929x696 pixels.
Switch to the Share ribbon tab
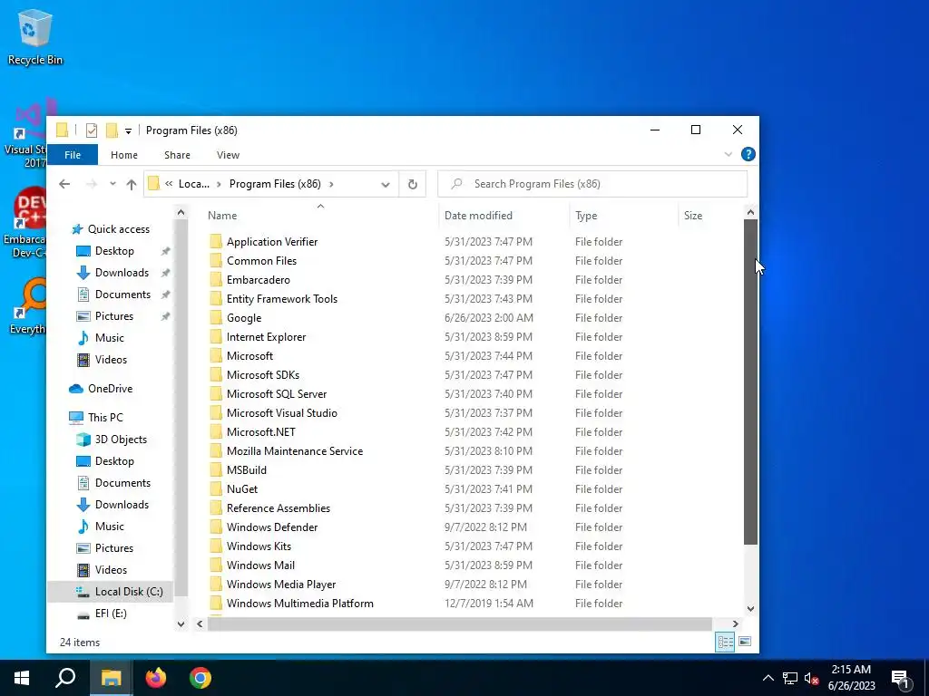point(177,155)
